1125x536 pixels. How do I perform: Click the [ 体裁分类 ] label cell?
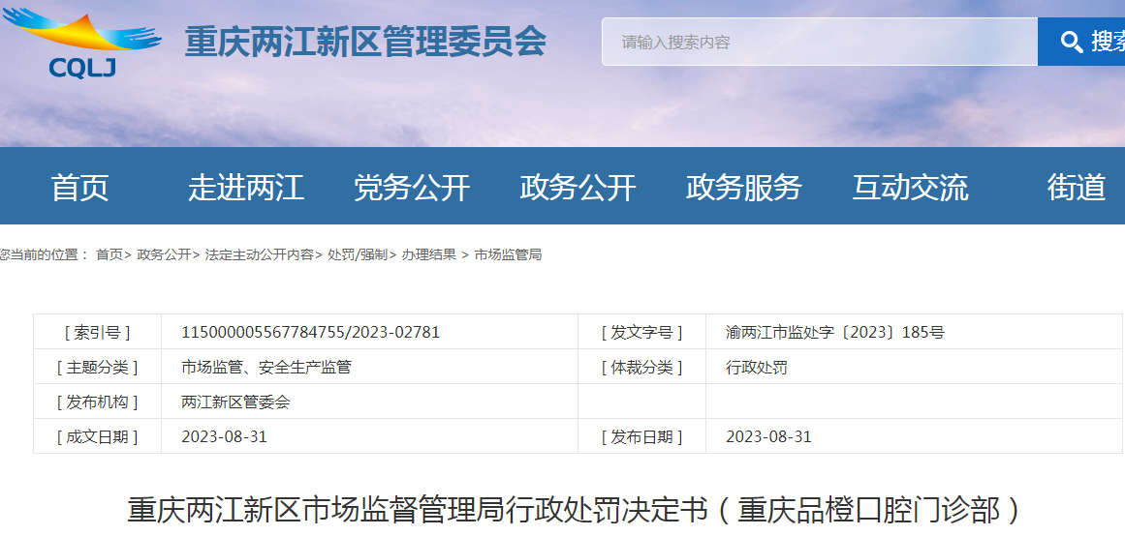point(642,367)
